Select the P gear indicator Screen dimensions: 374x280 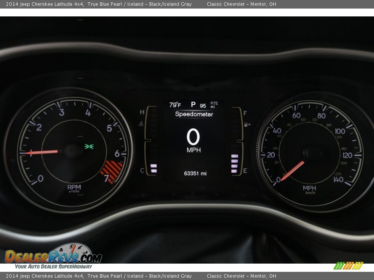(193, 104)
